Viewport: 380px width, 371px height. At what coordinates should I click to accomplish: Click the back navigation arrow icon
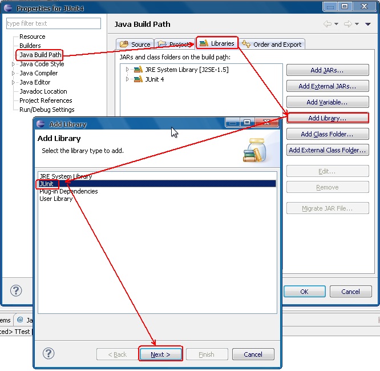328,24
